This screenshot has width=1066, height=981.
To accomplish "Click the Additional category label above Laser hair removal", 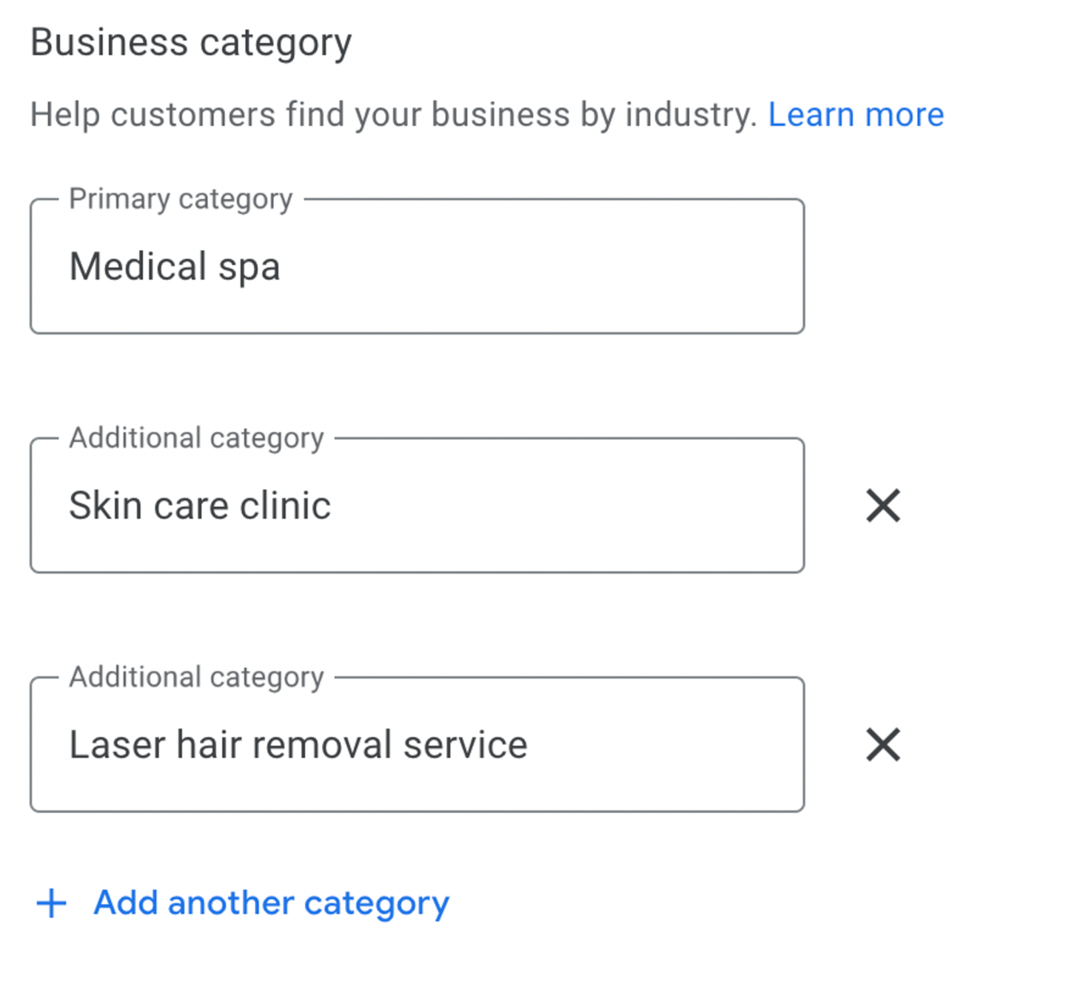I will point(196,677).
